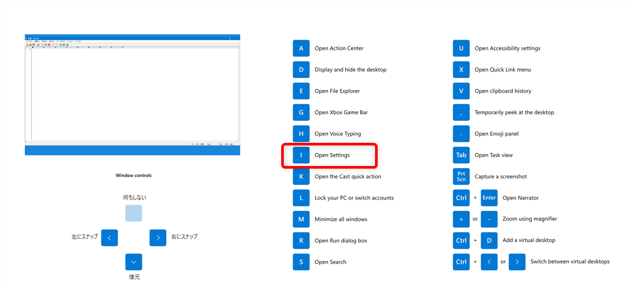Select the 'Open Quick Link menu' label
633x293 pixels.
(503, 70)
